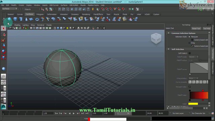Screen dimensions: 215x121
Task: Click the yellow Color swatch
Action: point(193,104)
